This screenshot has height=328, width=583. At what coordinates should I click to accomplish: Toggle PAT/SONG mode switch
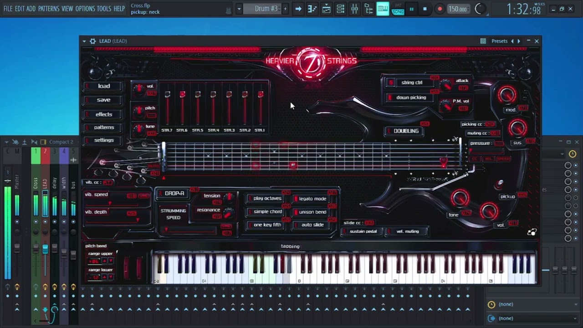coord(398,9)
